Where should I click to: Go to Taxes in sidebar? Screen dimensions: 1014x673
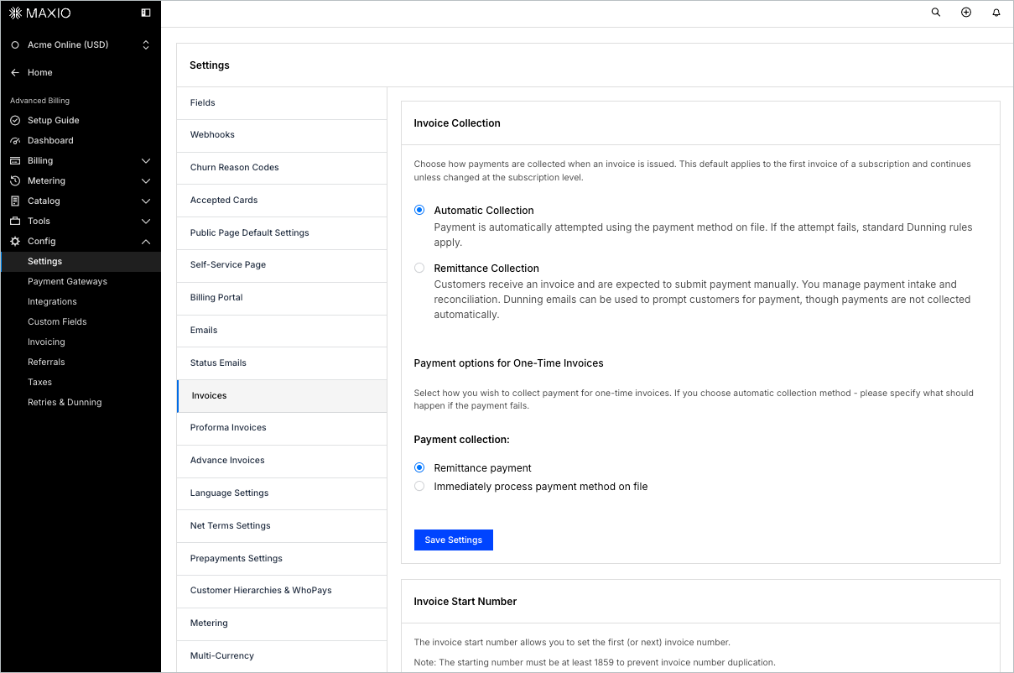[39, 382]
